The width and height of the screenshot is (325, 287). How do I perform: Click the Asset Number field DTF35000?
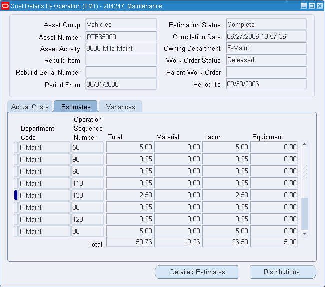click(x=121, y=37)
